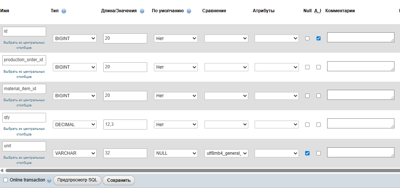Click help icon next to По умолчанию
400x190 pixels.
(x=189, y=11)
